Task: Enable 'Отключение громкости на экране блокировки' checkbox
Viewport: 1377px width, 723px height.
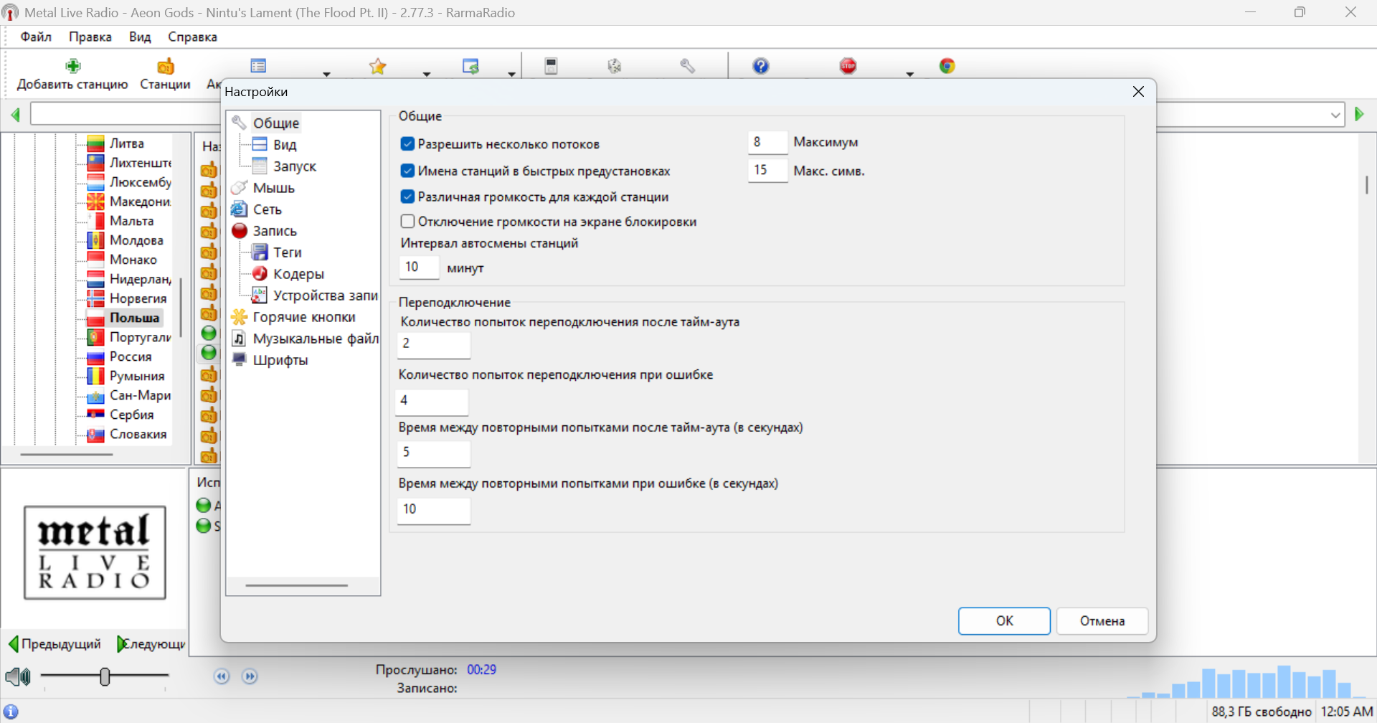Action: [x=407, y=222]
